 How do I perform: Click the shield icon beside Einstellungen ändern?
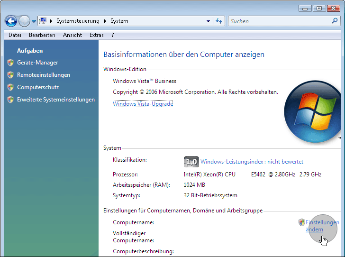click(x=302, y=222)
